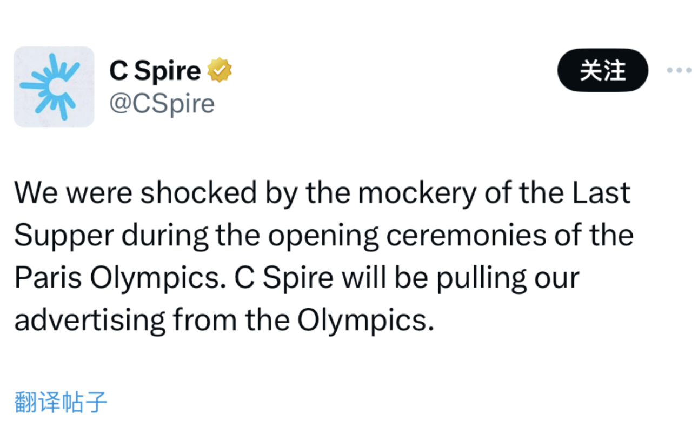The width and height of the screenshot is (698, 434).
Task: Translate the post via 翻译帖子
Action: (61, 402)
